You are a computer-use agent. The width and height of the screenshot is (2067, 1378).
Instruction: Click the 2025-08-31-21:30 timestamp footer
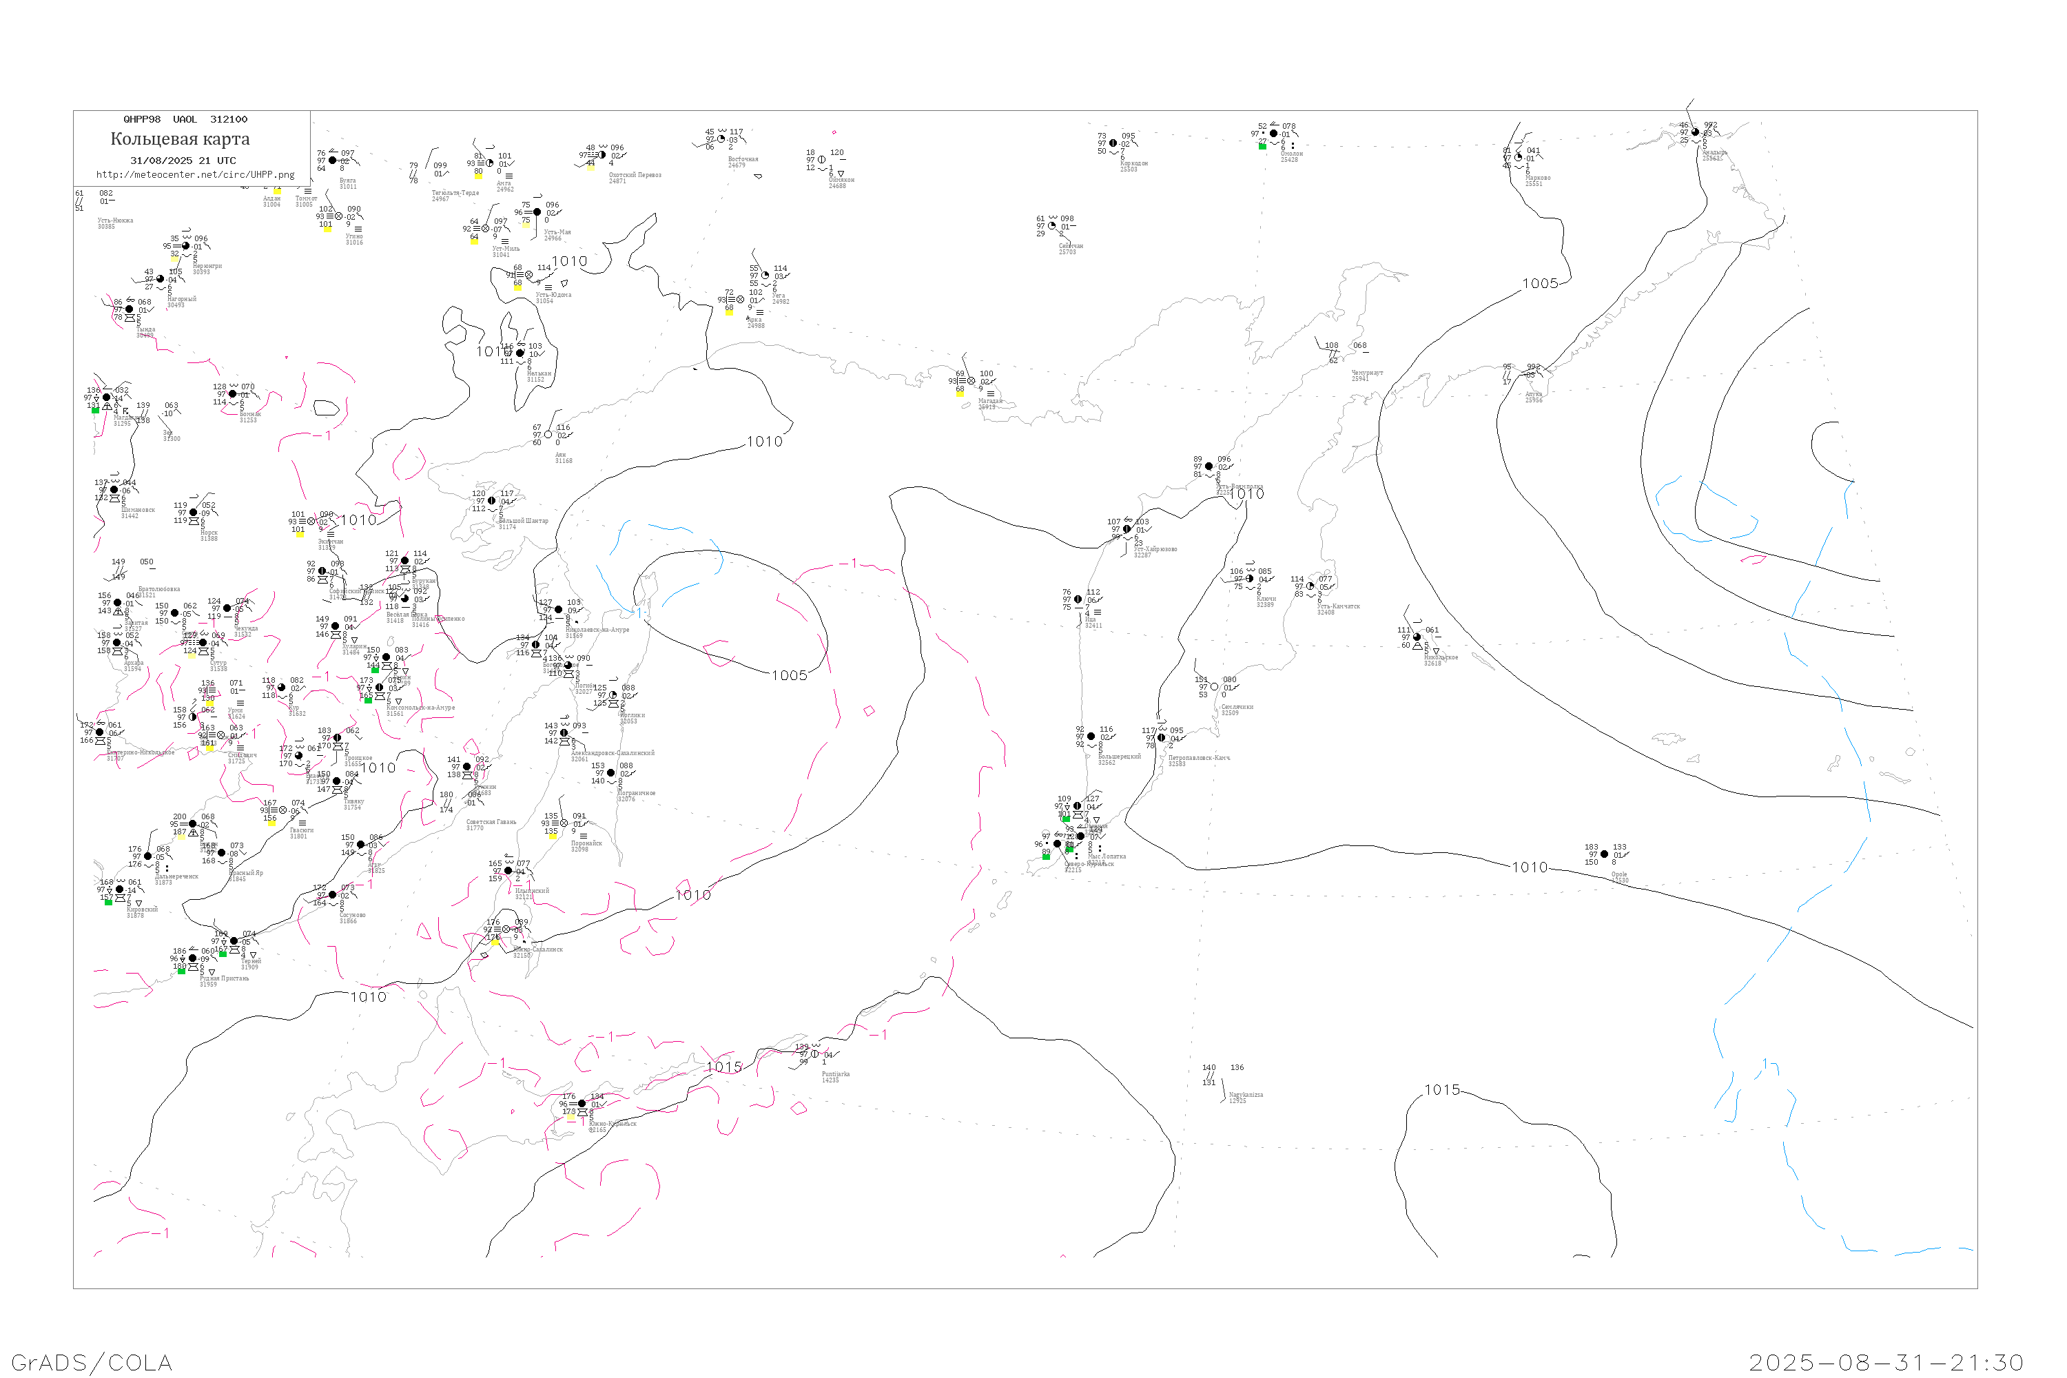point(1886,1362)
